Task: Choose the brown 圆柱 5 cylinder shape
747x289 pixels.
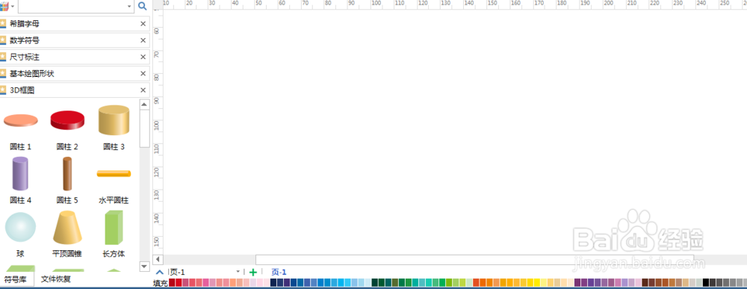Action: coord(67,174)
